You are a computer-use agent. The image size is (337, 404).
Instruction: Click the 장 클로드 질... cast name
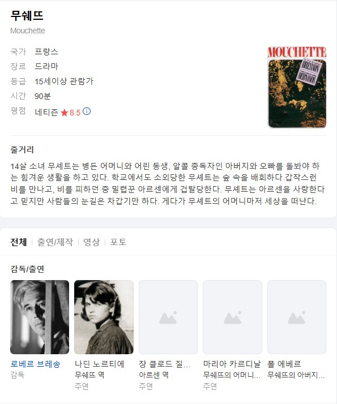(164, 364)
